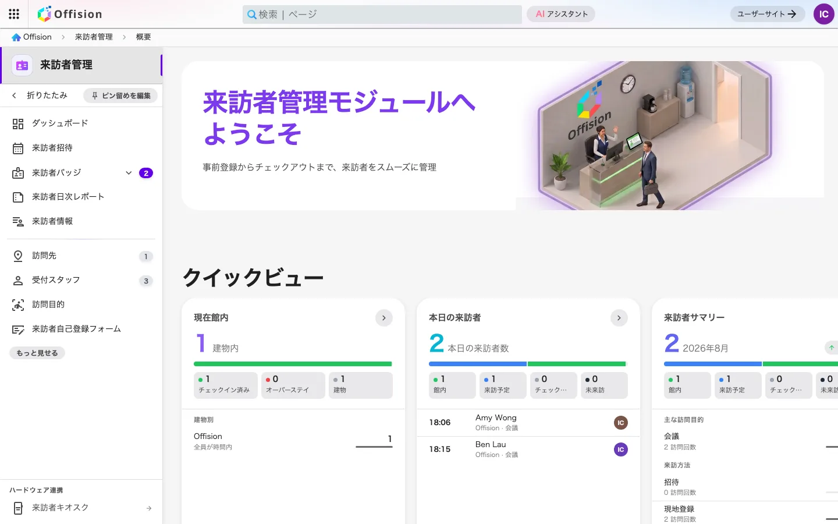Click the Amy Wong visitor row
Image resolution: width=838 pixels, height=524 pixels.
[528, 423]
